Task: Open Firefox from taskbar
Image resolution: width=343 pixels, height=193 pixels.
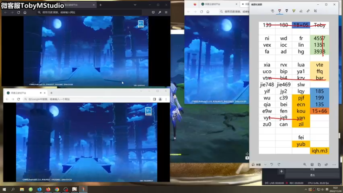Action: (48, 190)
